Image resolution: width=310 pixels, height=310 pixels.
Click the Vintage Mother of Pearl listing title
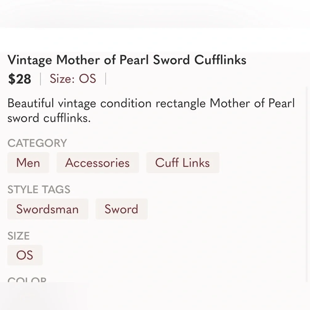(127, 60)
